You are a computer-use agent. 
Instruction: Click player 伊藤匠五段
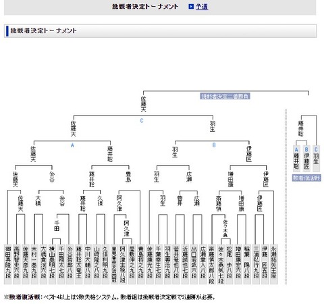pos(265,264)
